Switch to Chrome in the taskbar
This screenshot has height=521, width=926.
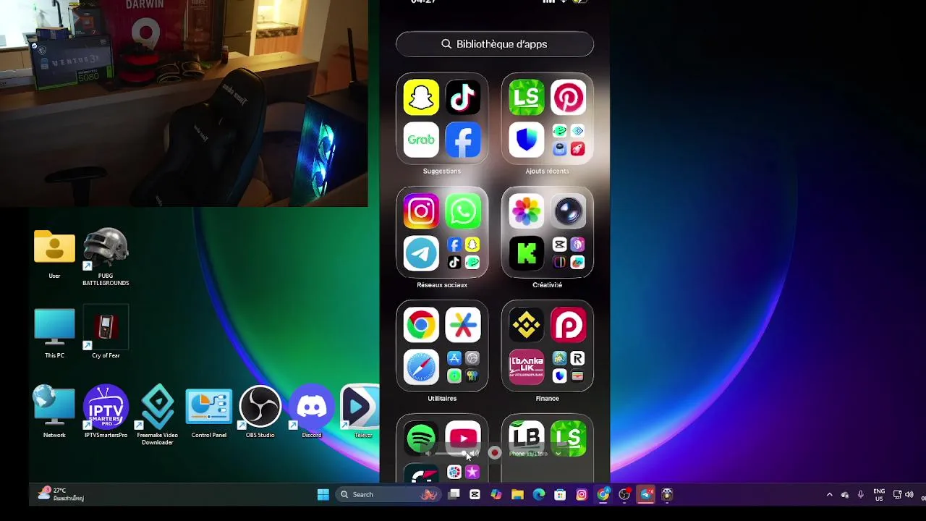pos(603,494)
